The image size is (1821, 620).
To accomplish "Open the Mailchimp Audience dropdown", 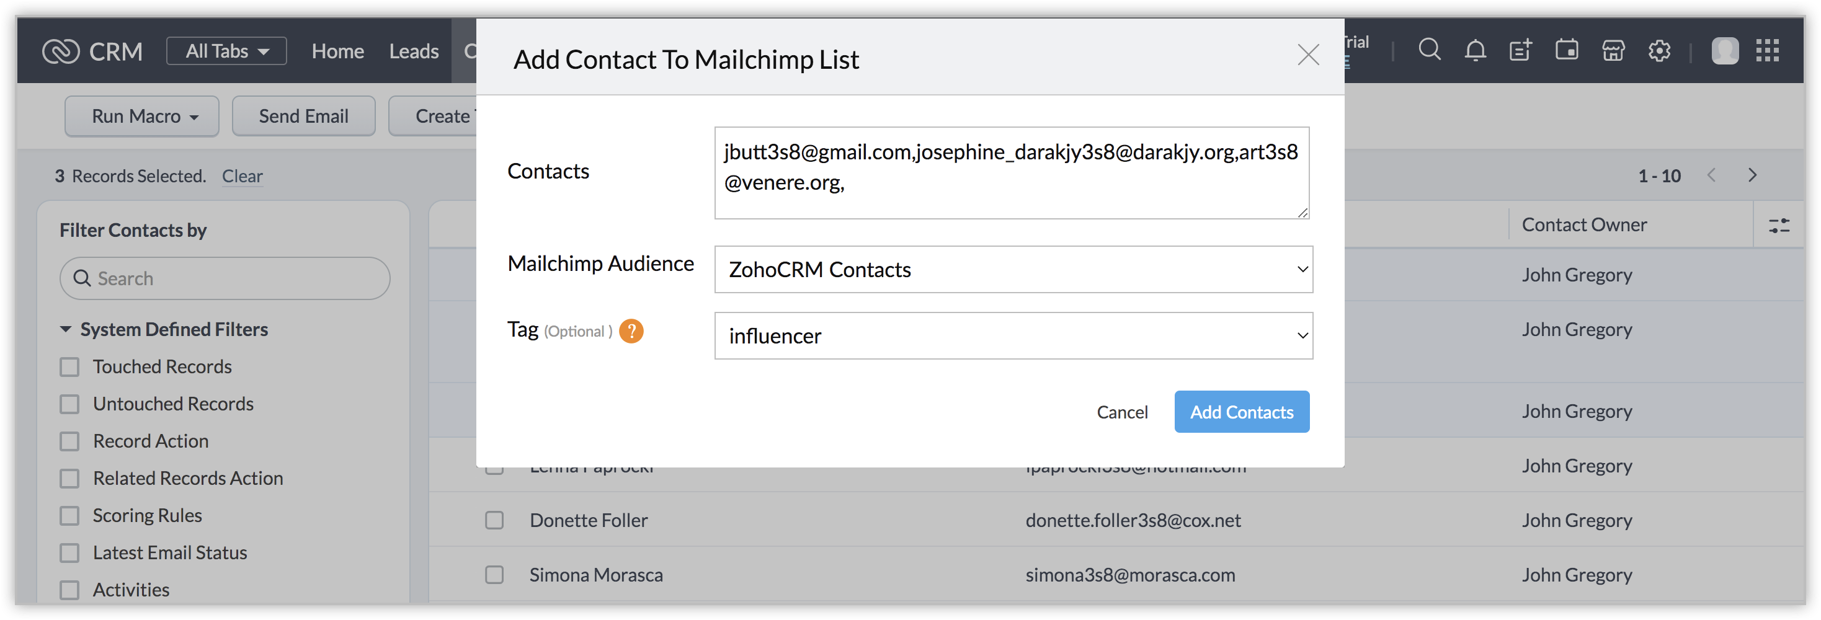I will 1013,269.
